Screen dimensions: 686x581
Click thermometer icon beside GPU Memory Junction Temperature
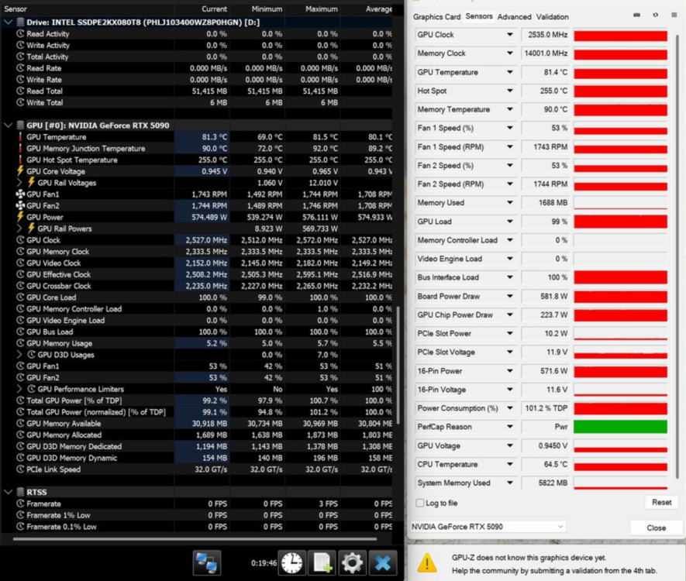[20, 148]
